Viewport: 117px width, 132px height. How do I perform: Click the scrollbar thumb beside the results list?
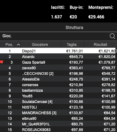click(116, 51)
